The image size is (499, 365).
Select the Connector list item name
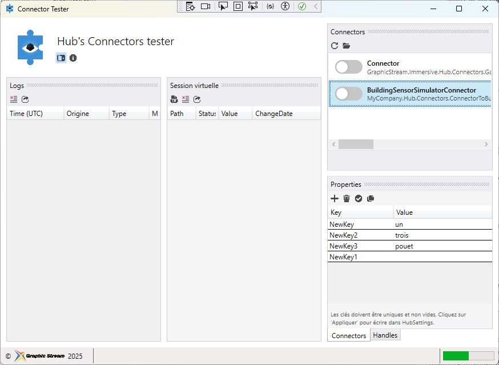(383, 63)
